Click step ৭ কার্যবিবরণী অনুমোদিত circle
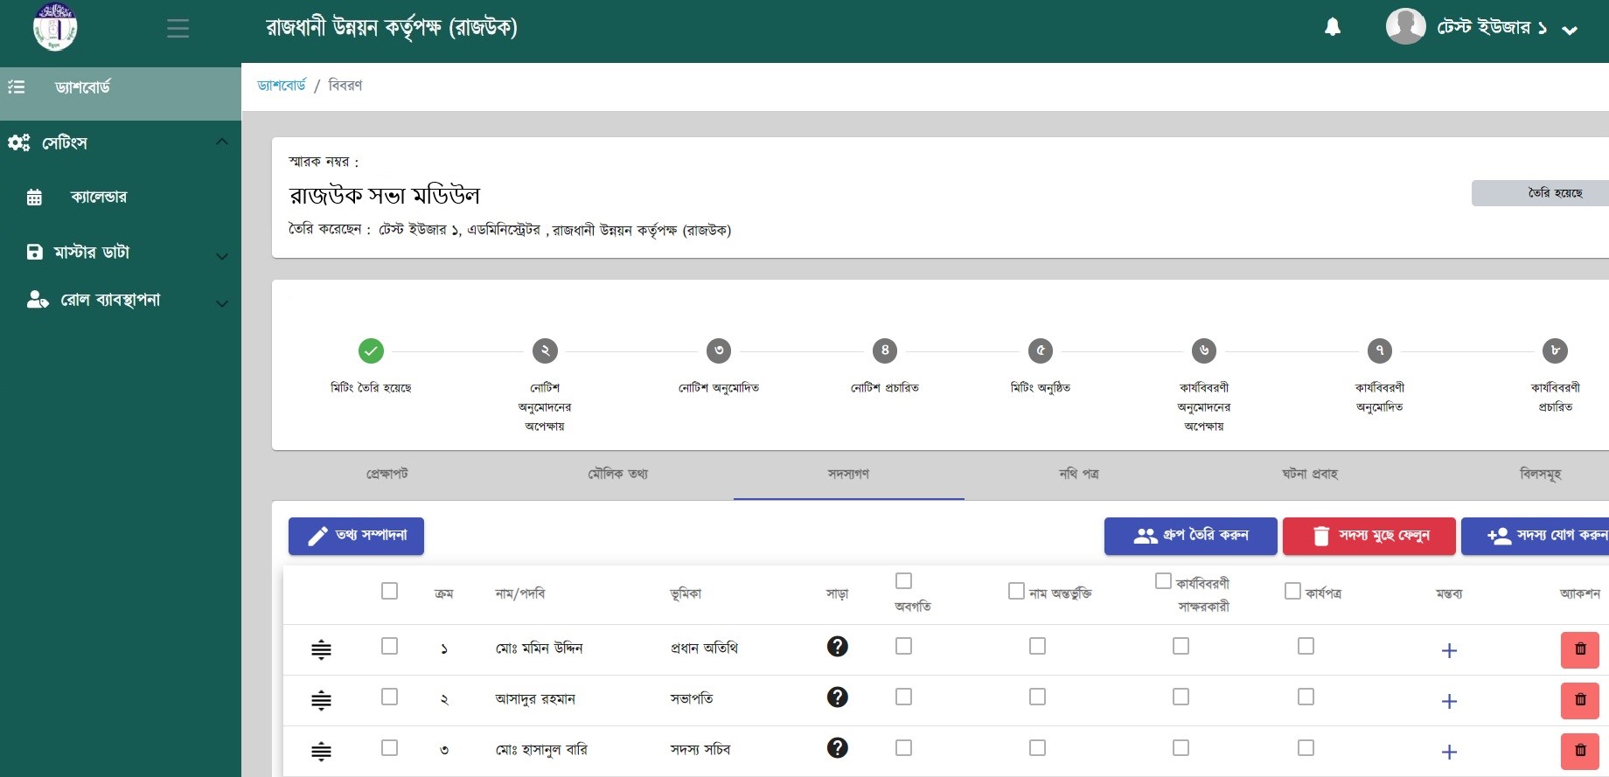 coord(1380,351)
